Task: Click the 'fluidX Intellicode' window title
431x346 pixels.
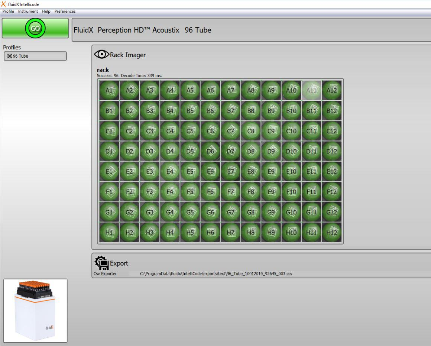Action: pyautogui.click(x=23, y=4)
